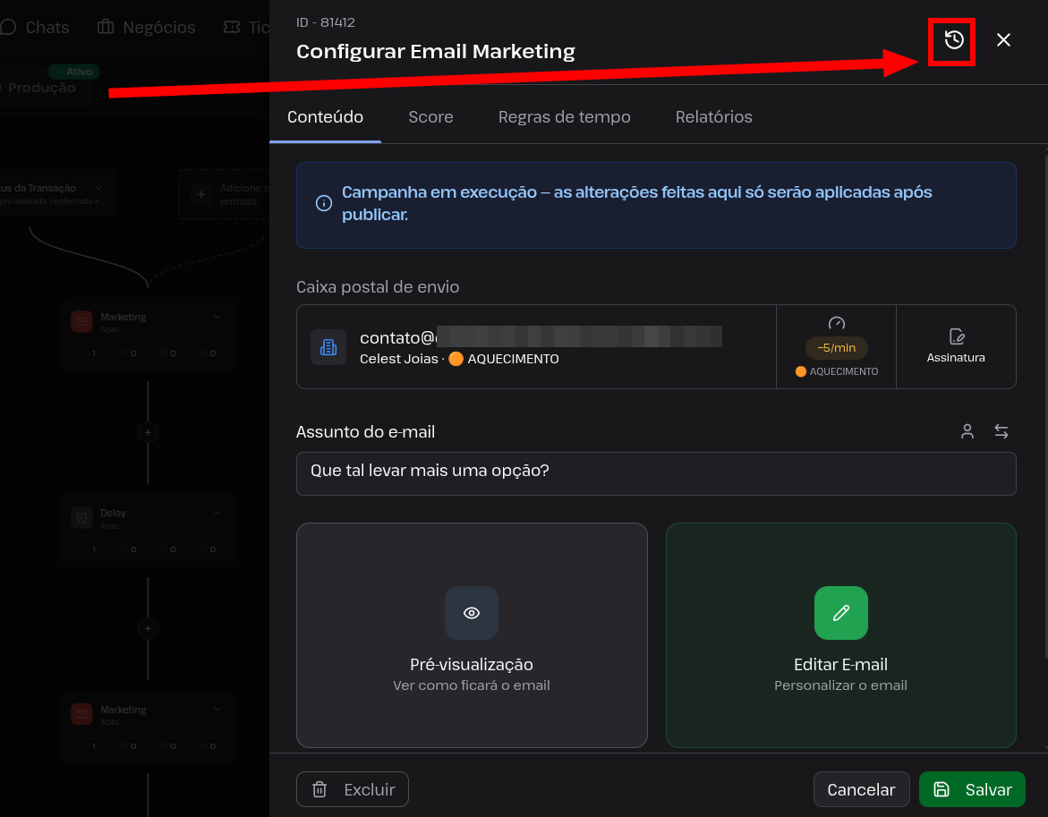Click Excluir to delete the step

(353, 789)
